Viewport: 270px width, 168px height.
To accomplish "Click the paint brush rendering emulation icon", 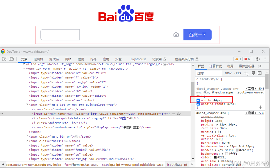I will (253, 73).
